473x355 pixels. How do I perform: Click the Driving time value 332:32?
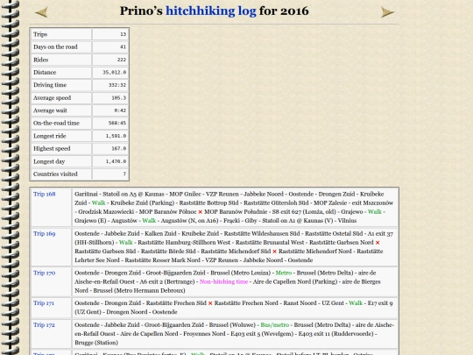coord(117,85)
